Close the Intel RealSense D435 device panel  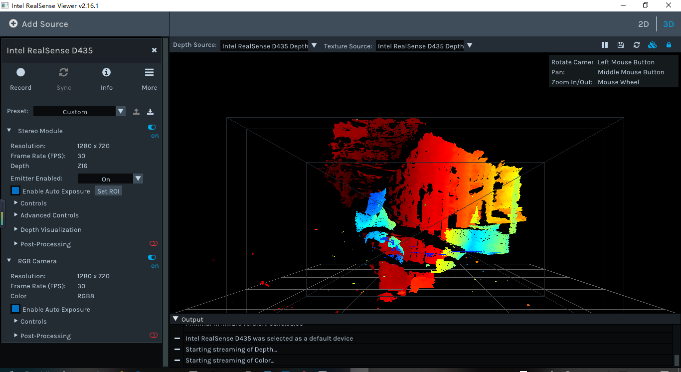coord(154,50)
